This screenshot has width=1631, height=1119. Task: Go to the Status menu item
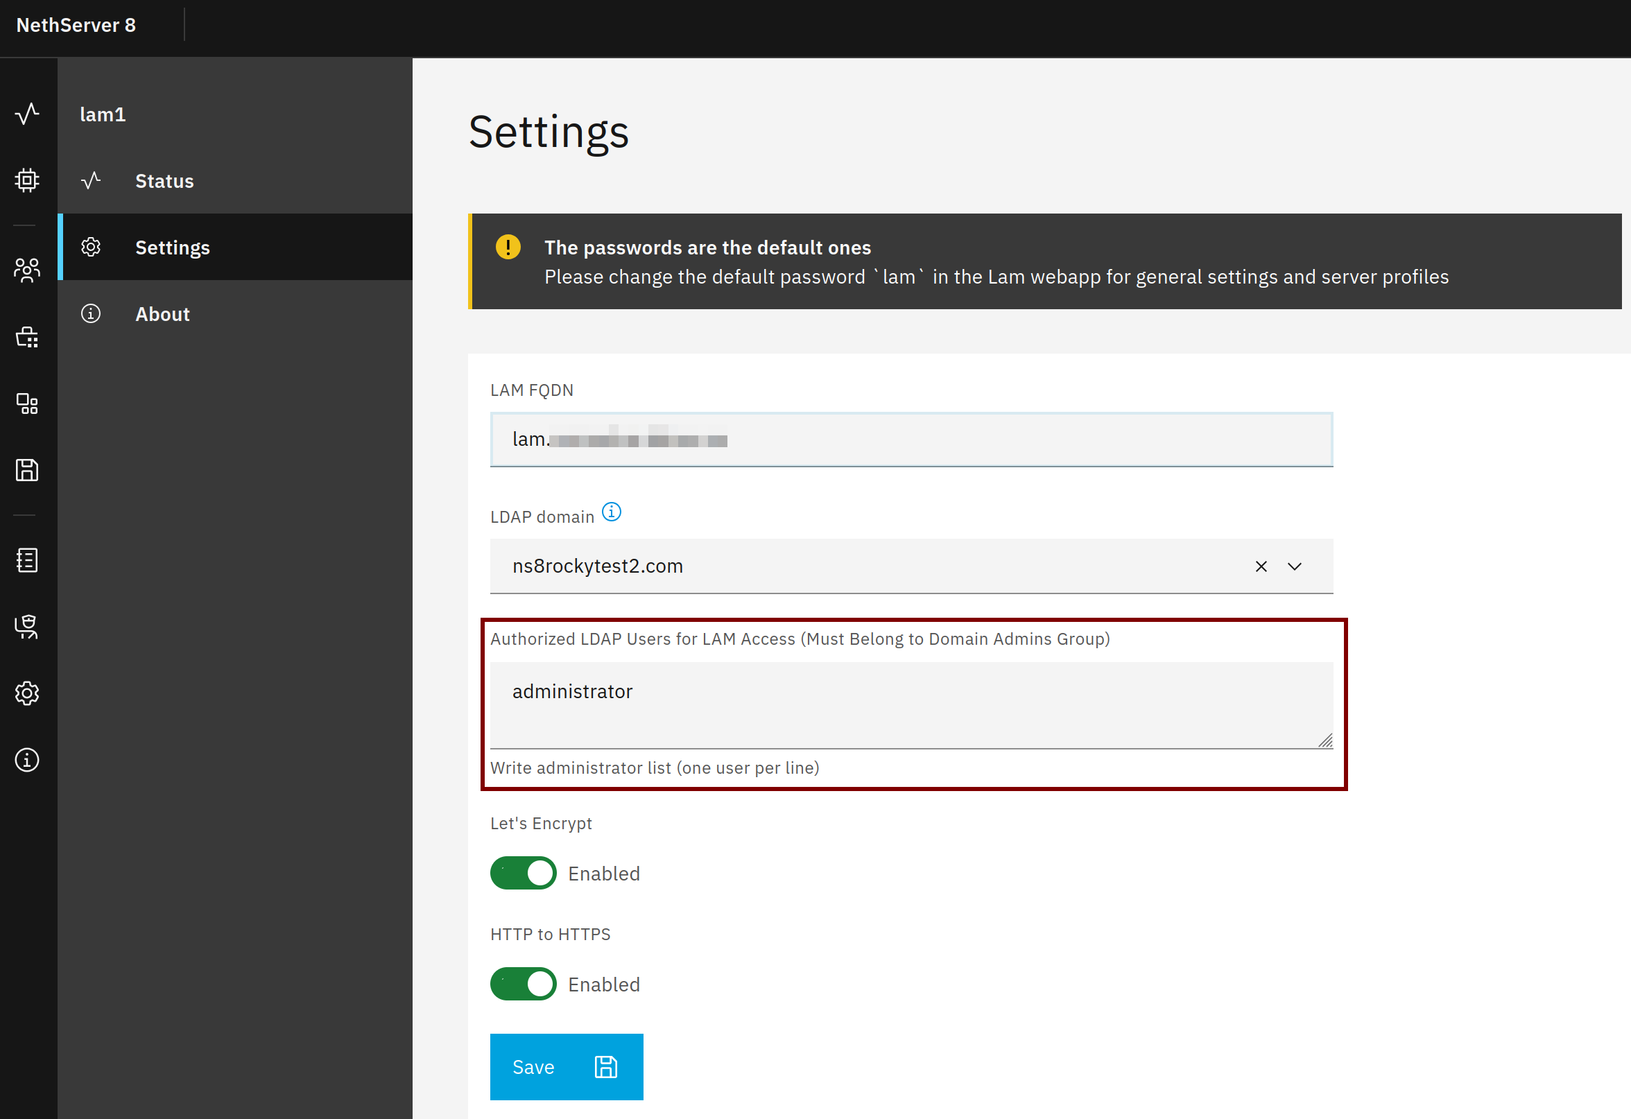pos(164,181)
